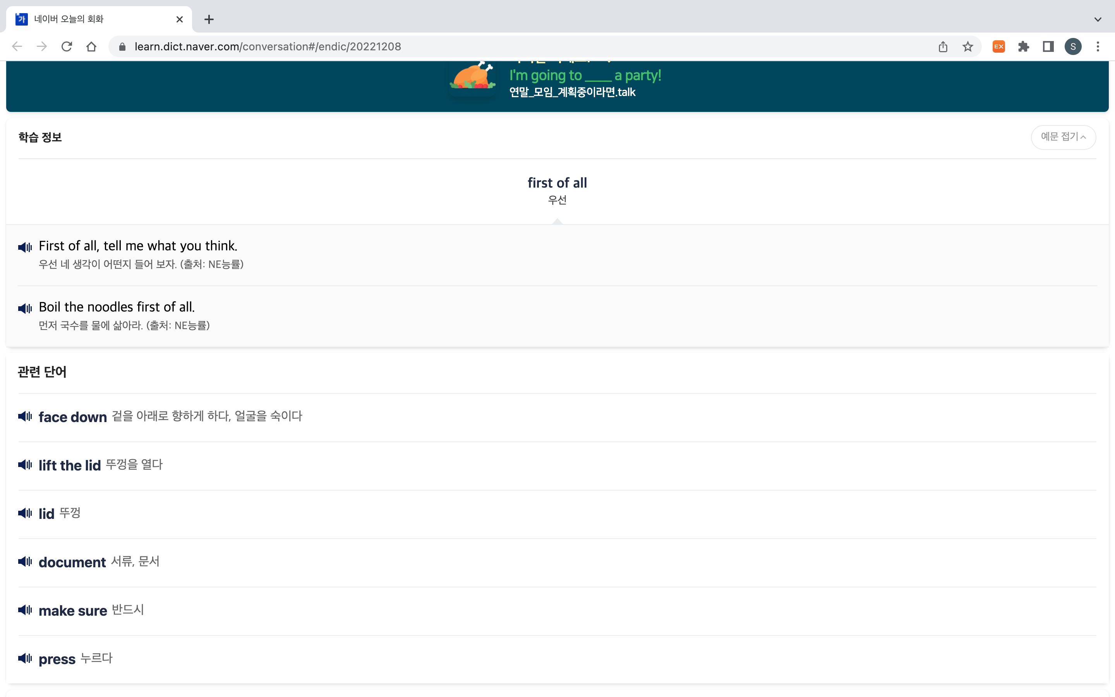Play audio for 'Boil the noodles' sentence
Image resolution: width=1115 pixels, height=697 pixels.
point(25,308)
